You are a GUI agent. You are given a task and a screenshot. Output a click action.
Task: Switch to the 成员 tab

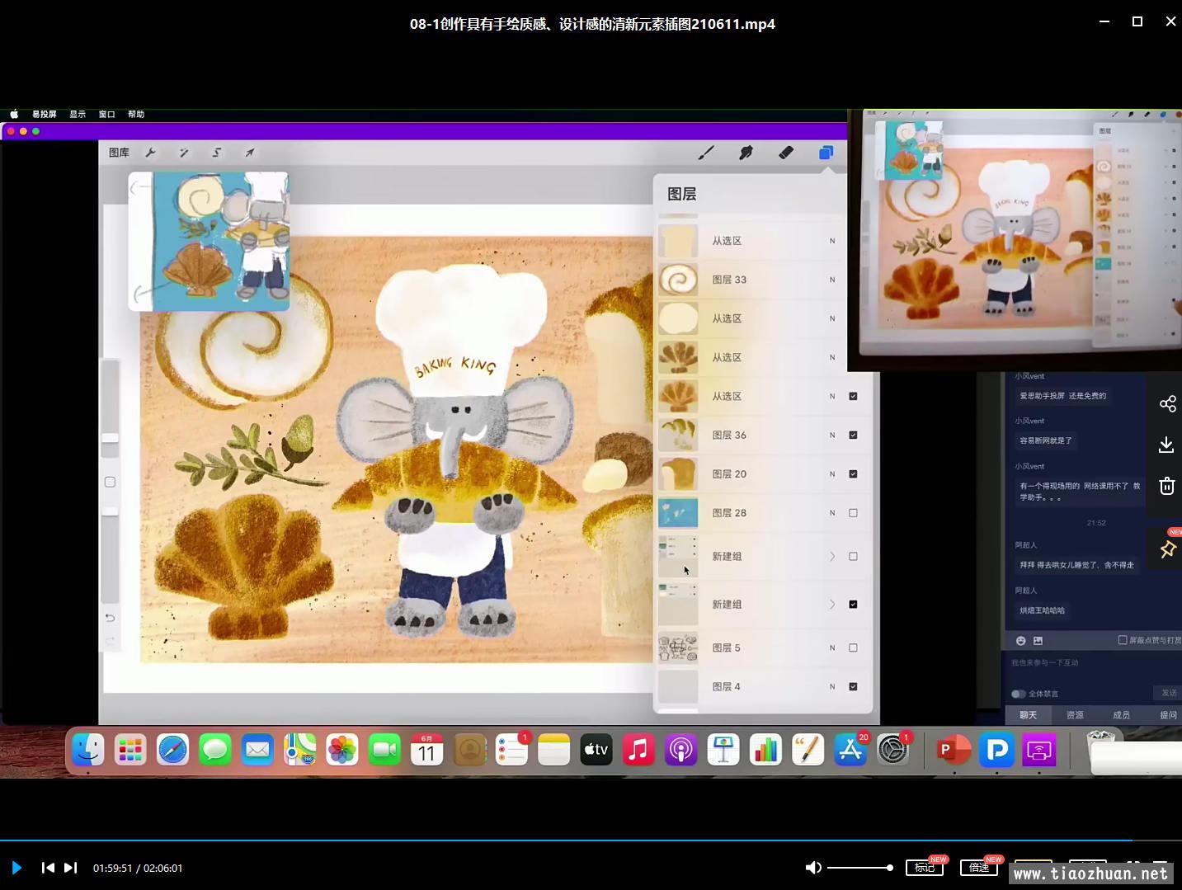pos(1121,715)
